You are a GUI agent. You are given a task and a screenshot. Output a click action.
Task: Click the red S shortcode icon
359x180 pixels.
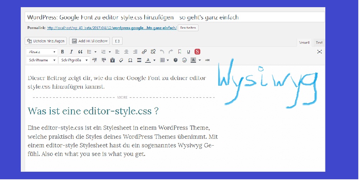(197, 52)
